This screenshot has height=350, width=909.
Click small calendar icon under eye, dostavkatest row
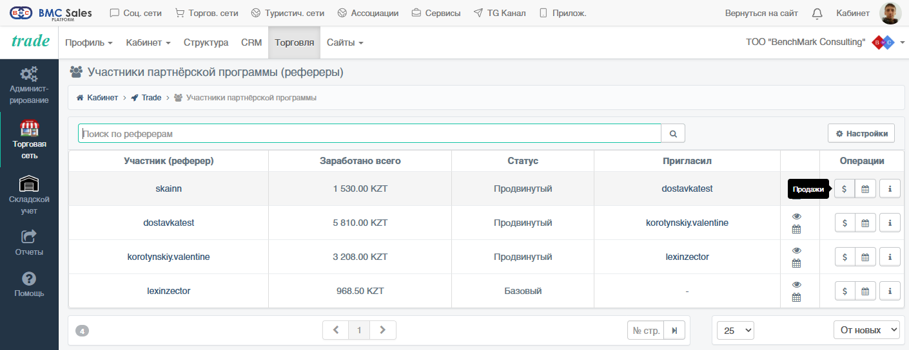(796, 229)
